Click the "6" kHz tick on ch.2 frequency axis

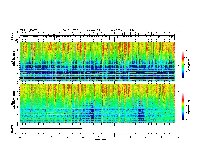18,99
